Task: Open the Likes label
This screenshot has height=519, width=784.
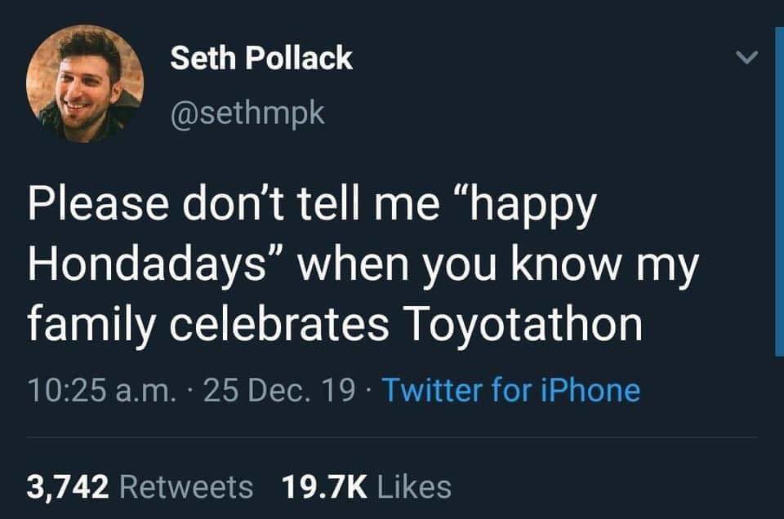Action: pyautogui.click(x=414, y=487)
